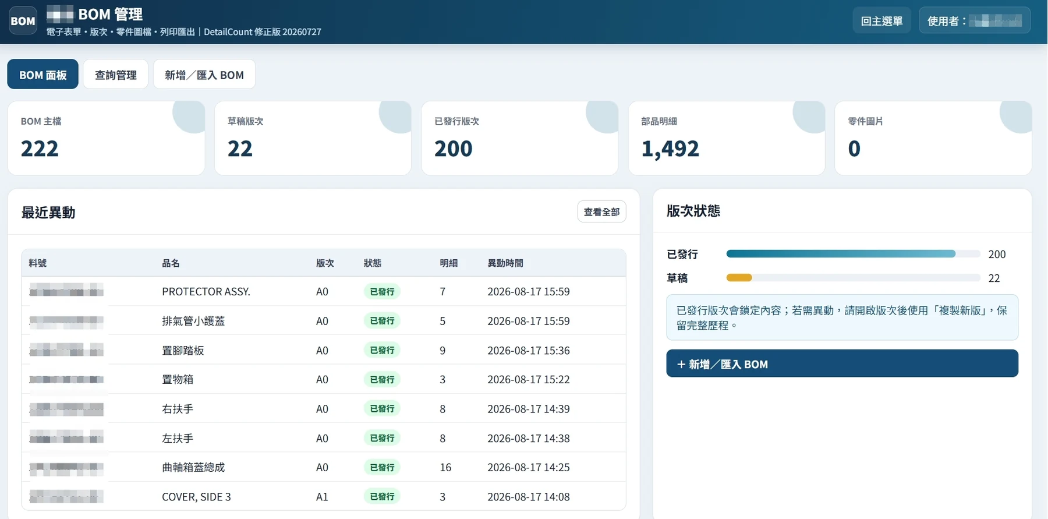1048x519 pixels.
Task: Click the blurred part number of 右扶手 row
Action: (66, 409)
